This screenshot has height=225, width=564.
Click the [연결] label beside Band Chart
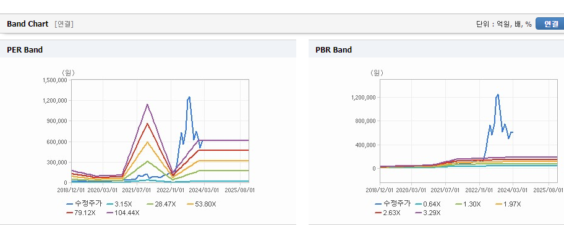tap(64, 24)
